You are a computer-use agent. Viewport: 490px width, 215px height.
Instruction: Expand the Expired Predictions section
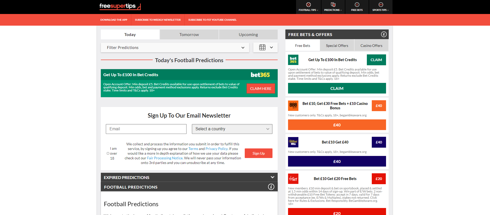[x=189, y=177]
